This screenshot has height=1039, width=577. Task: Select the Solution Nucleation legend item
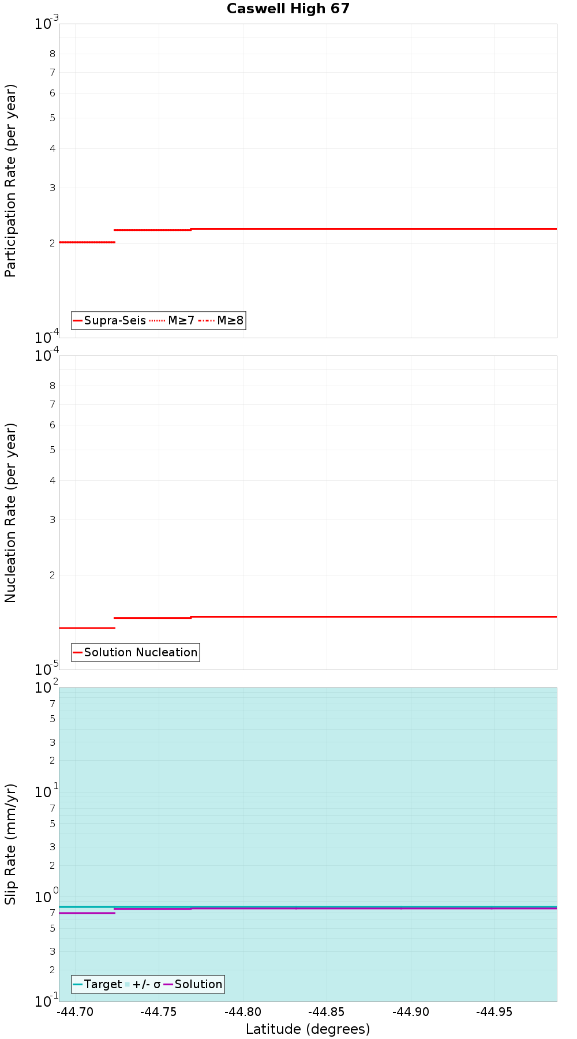pos(136,652)
